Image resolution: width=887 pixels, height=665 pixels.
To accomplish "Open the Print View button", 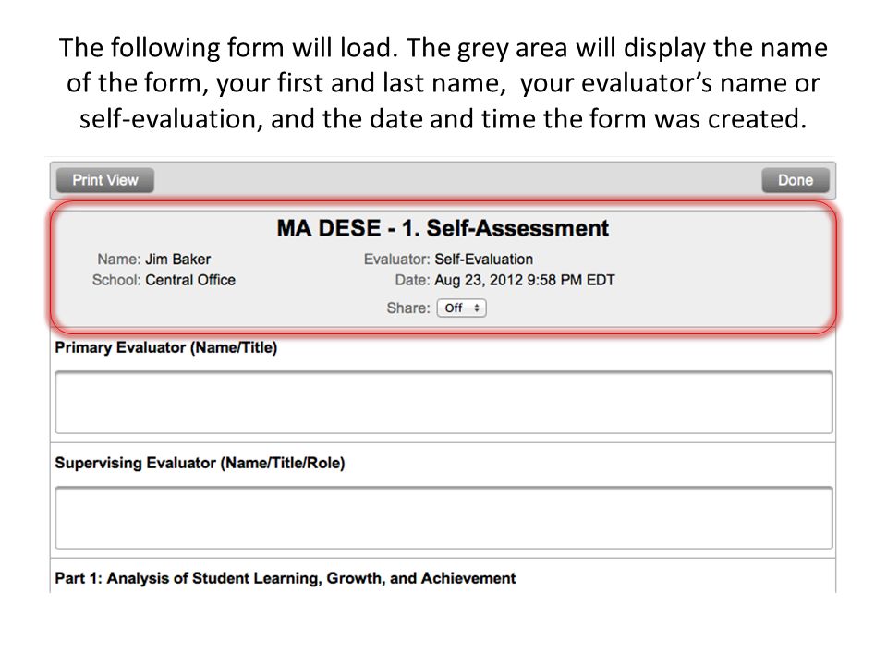I will point(105,180).
